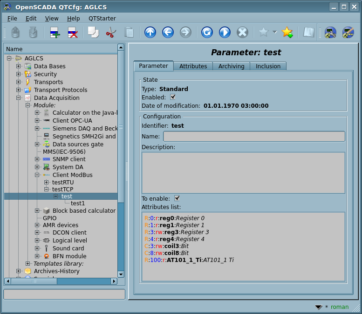The height and width of the screenshot is (314, 362).
Task: Toggle the Enabled checkbox in State
Action: click(x=173, y=97)
